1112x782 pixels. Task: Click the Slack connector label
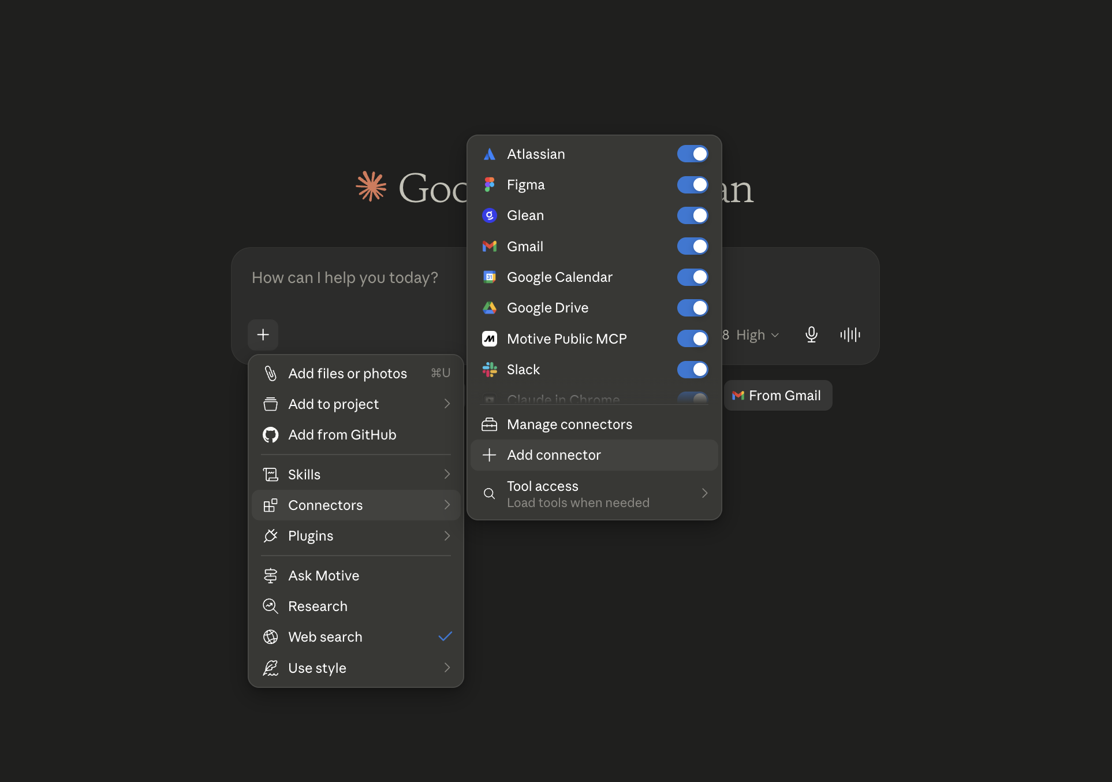click(x=523, y=370)
